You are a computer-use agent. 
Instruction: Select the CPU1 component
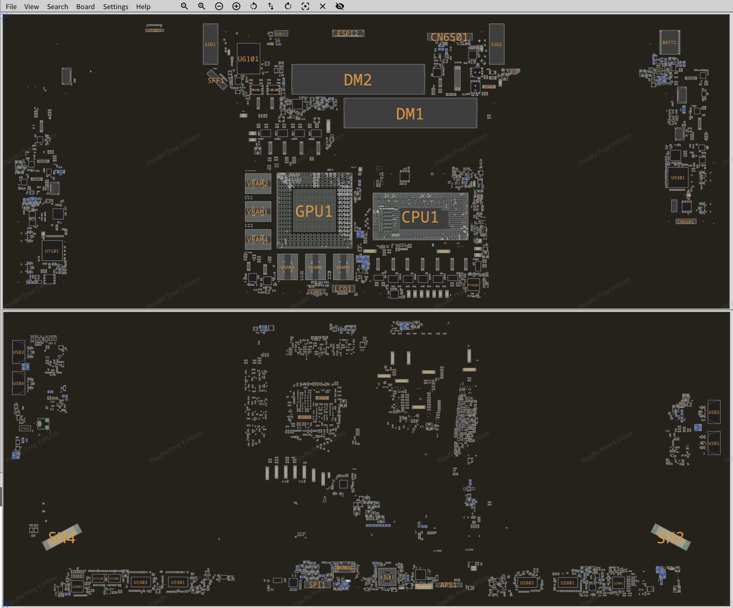tap(420, 217)
